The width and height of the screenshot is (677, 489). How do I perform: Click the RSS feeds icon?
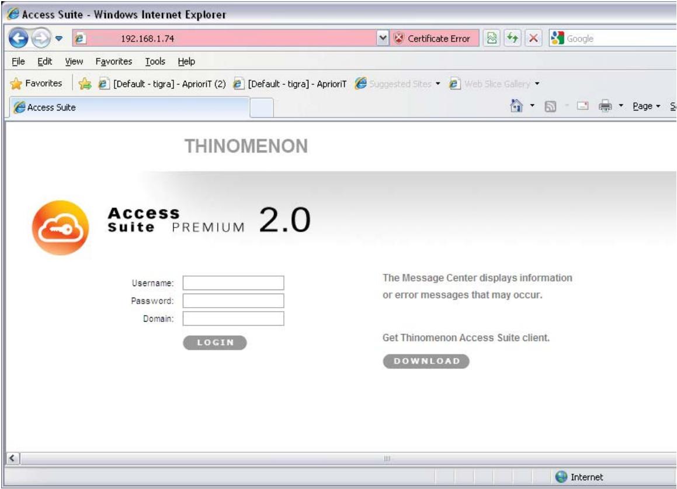click(550, 106)
